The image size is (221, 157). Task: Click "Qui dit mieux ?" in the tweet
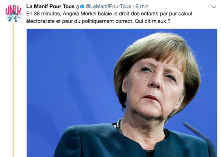coord(152,21)
